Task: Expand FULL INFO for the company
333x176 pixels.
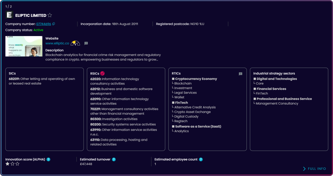Action: (314, 169)
